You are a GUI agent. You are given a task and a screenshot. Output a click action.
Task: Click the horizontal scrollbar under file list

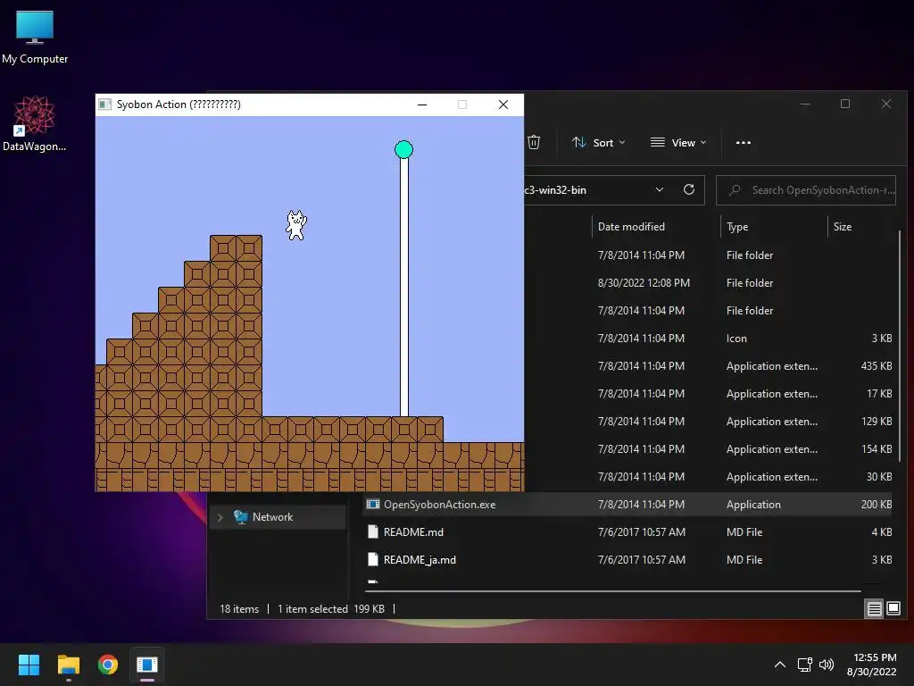point(612,591)
